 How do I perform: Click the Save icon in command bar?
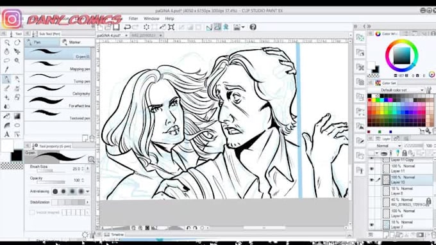pos(116,27)
